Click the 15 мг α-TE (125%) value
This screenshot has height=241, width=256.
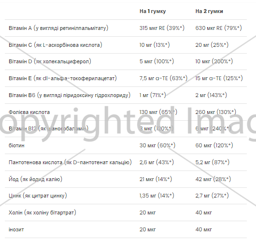[219, 78]
